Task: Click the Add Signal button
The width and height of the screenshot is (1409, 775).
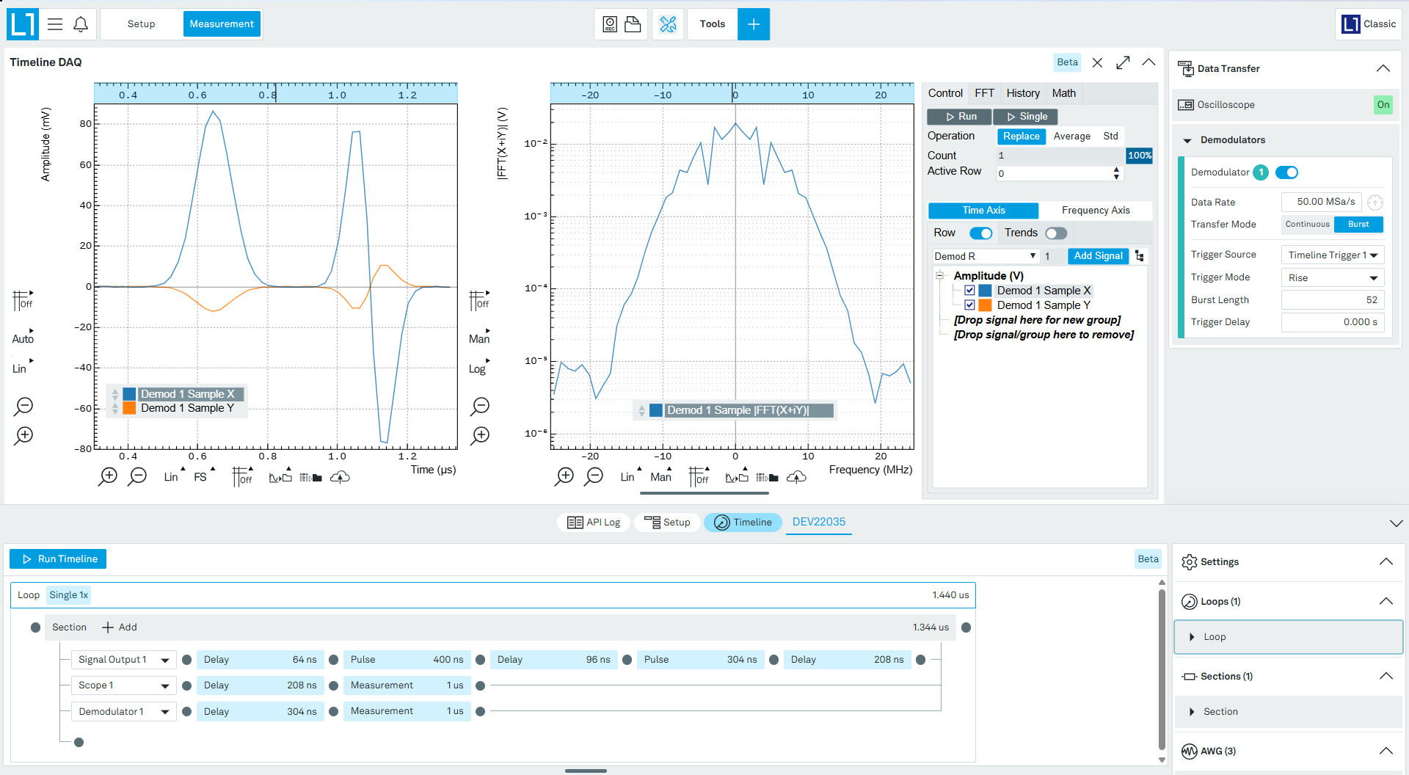Action: [x=1098, y=256]
